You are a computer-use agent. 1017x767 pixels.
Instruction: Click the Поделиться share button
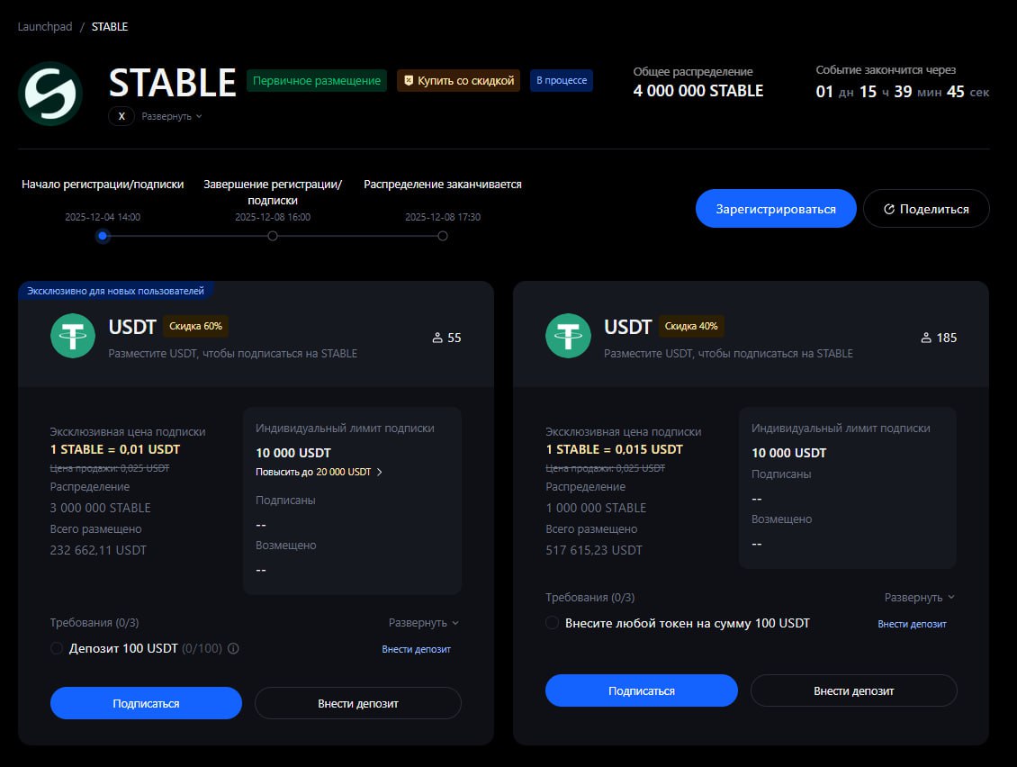pyautogui.click(x=925, y=209)
